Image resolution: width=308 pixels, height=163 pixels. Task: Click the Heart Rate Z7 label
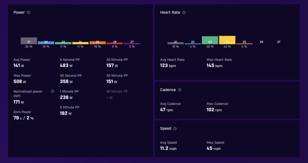[279, 42]
